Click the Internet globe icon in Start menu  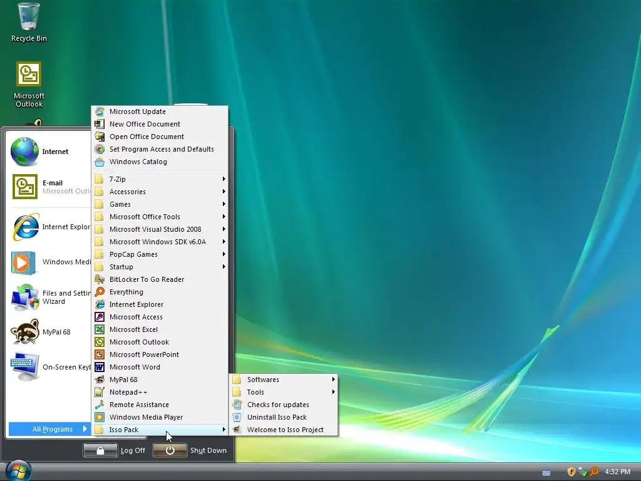[24, 152]
